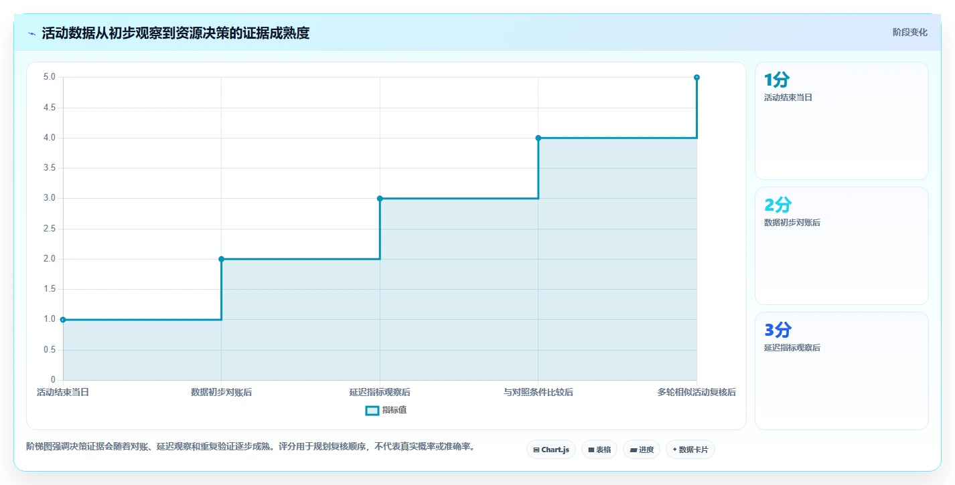The image size is (955, 485).
Task: Click the data point at 活动结束当日
Action: (x=63, y=320)
